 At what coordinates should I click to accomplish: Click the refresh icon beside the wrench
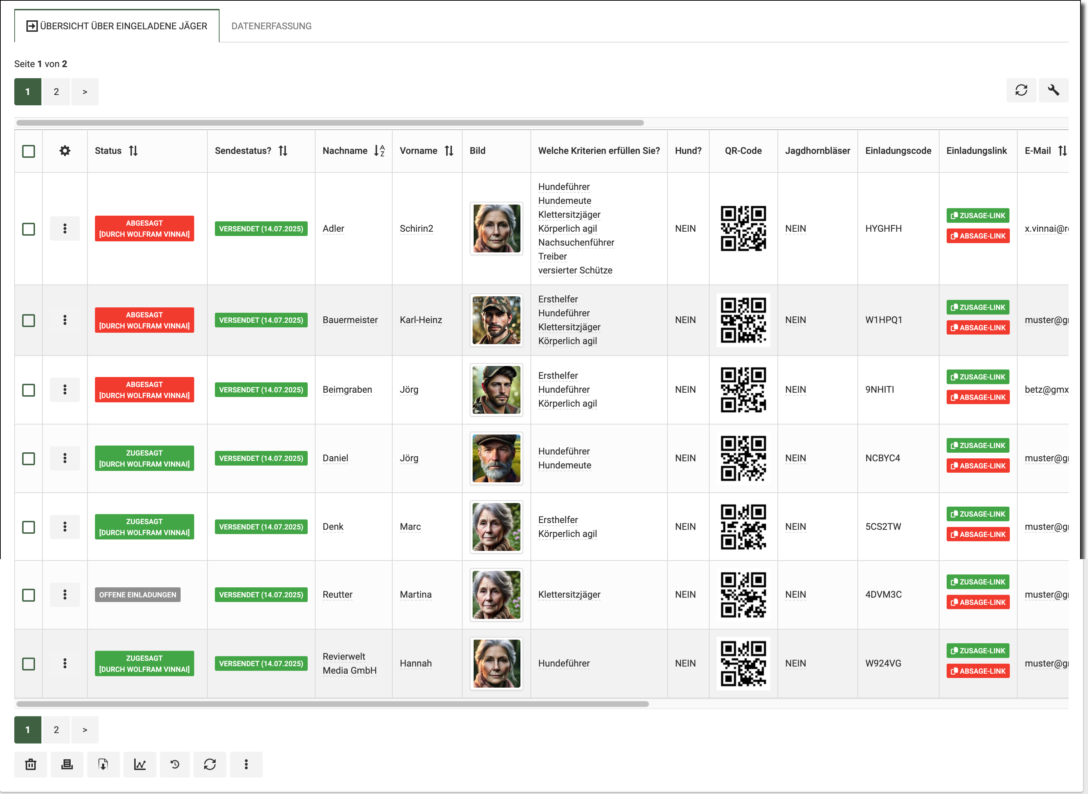click(1021, 90)
